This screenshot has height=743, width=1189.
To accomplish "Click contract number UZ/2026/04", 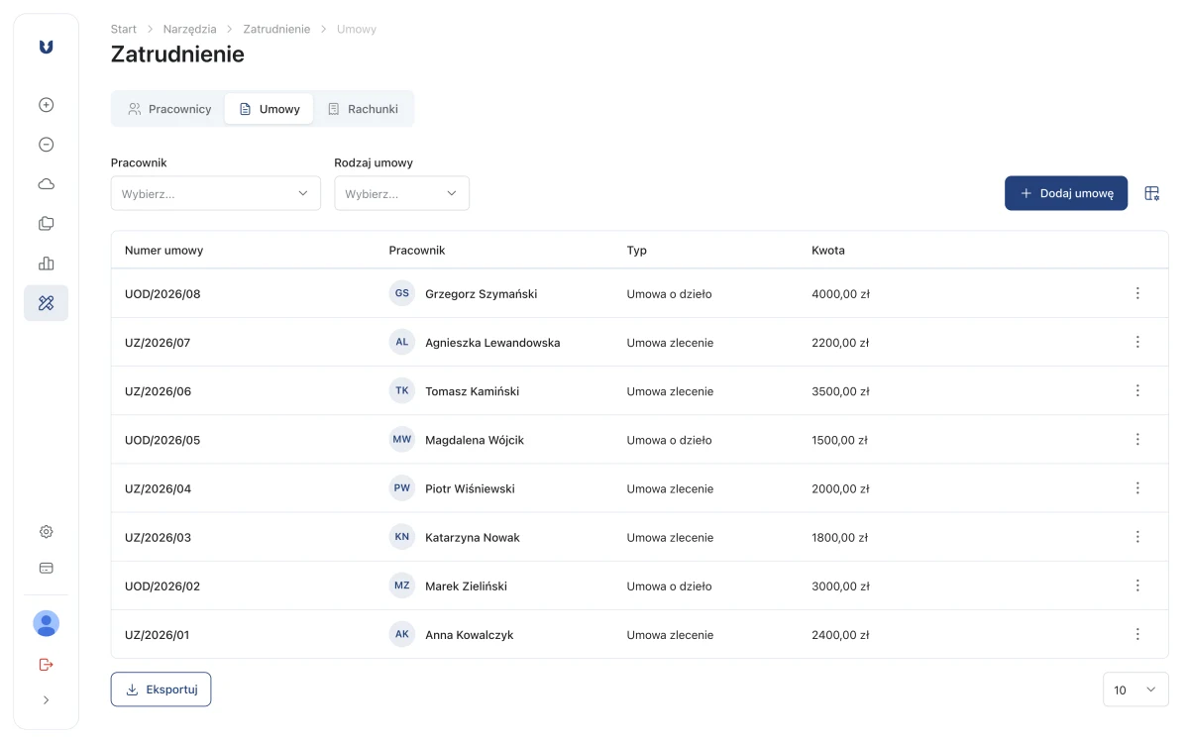I will pyautogui.click(x=158, y=488).
